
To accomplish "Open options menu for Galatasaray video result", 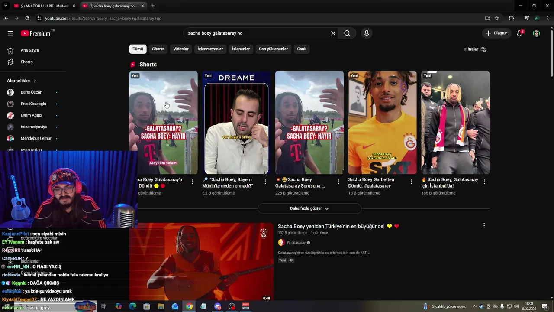I will (x=484, y=226).
